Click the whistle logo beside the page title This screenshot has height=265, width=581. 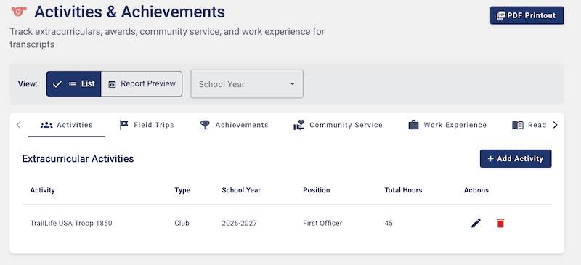tap(19, 12)
